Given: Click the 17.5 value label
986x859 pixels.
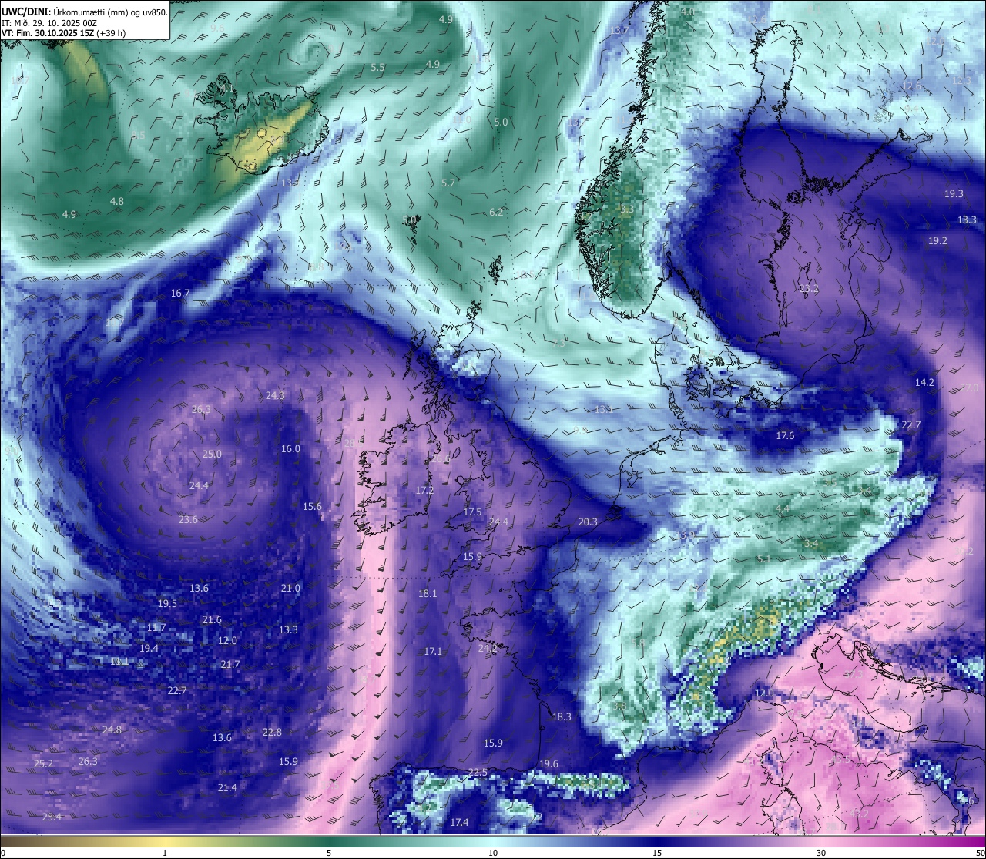Looking at the screenshot, I should pyautogui.click(x=472, y=512).
